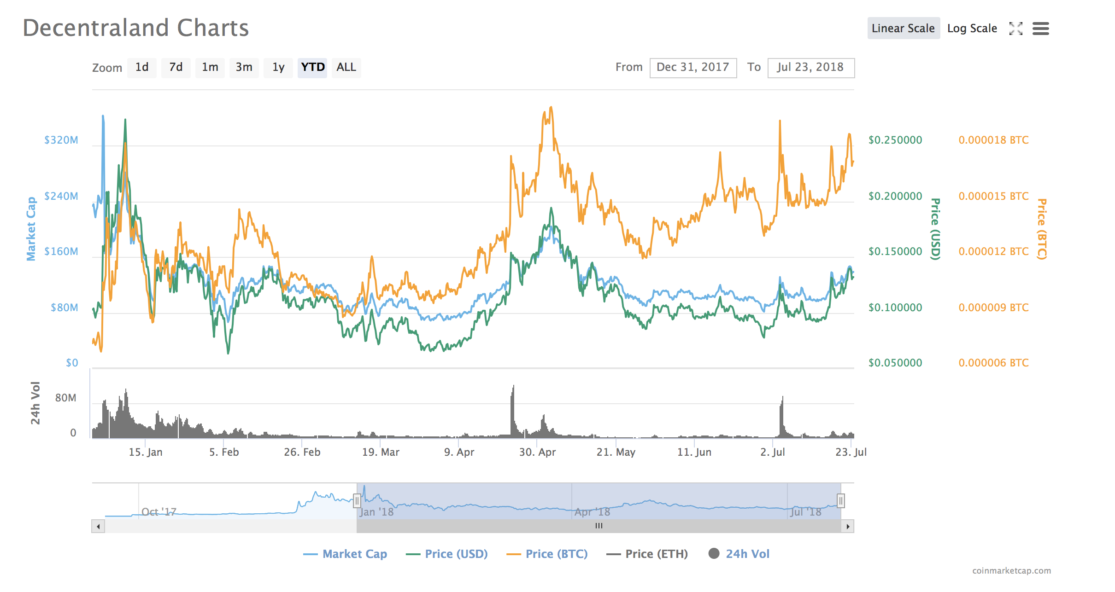1115x592 pixels.
Task: Toggle the 24h Vol legend circle
Action: pyautogui.click(x=714, y=554)
